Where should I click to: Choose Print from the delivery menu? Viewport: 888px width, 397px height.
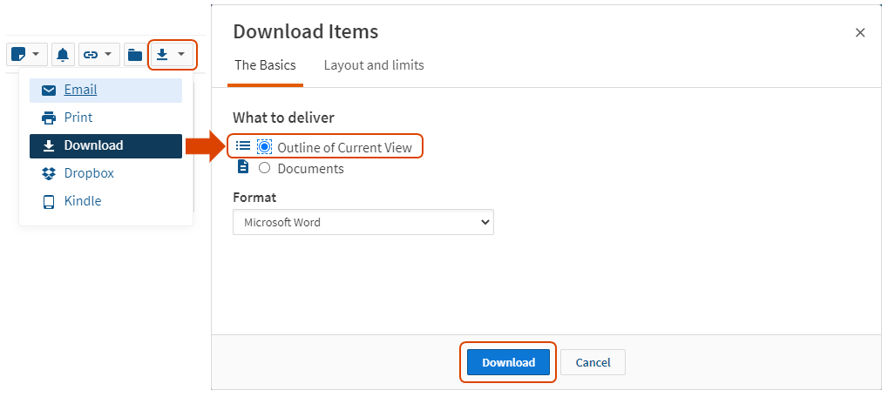click(78, 118)
